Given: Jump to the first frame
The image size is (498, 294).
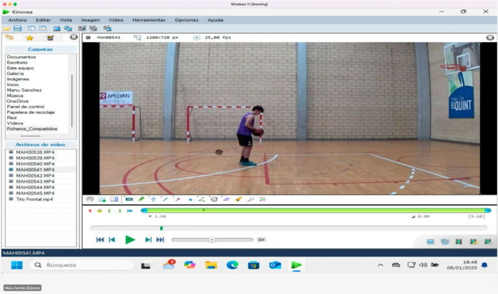Looking at the screenshot, I should point(100,240).
